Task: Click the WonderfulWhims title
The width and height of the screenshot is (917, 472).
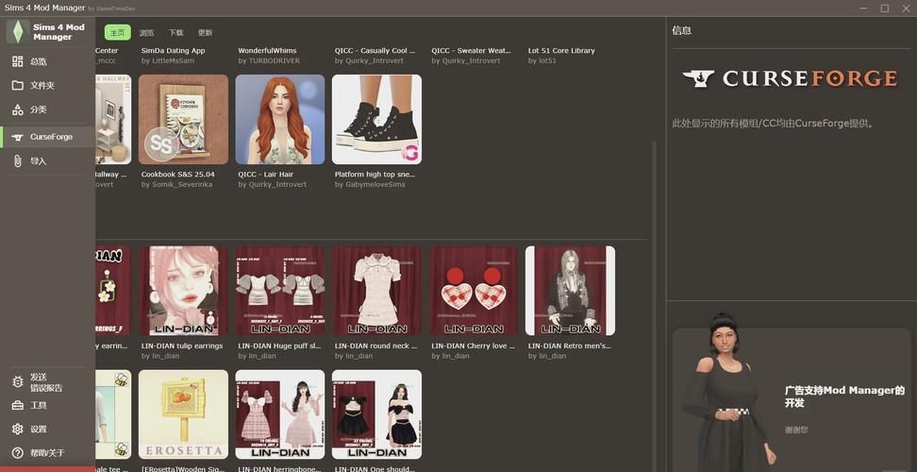Action: [x=267, y=51]
